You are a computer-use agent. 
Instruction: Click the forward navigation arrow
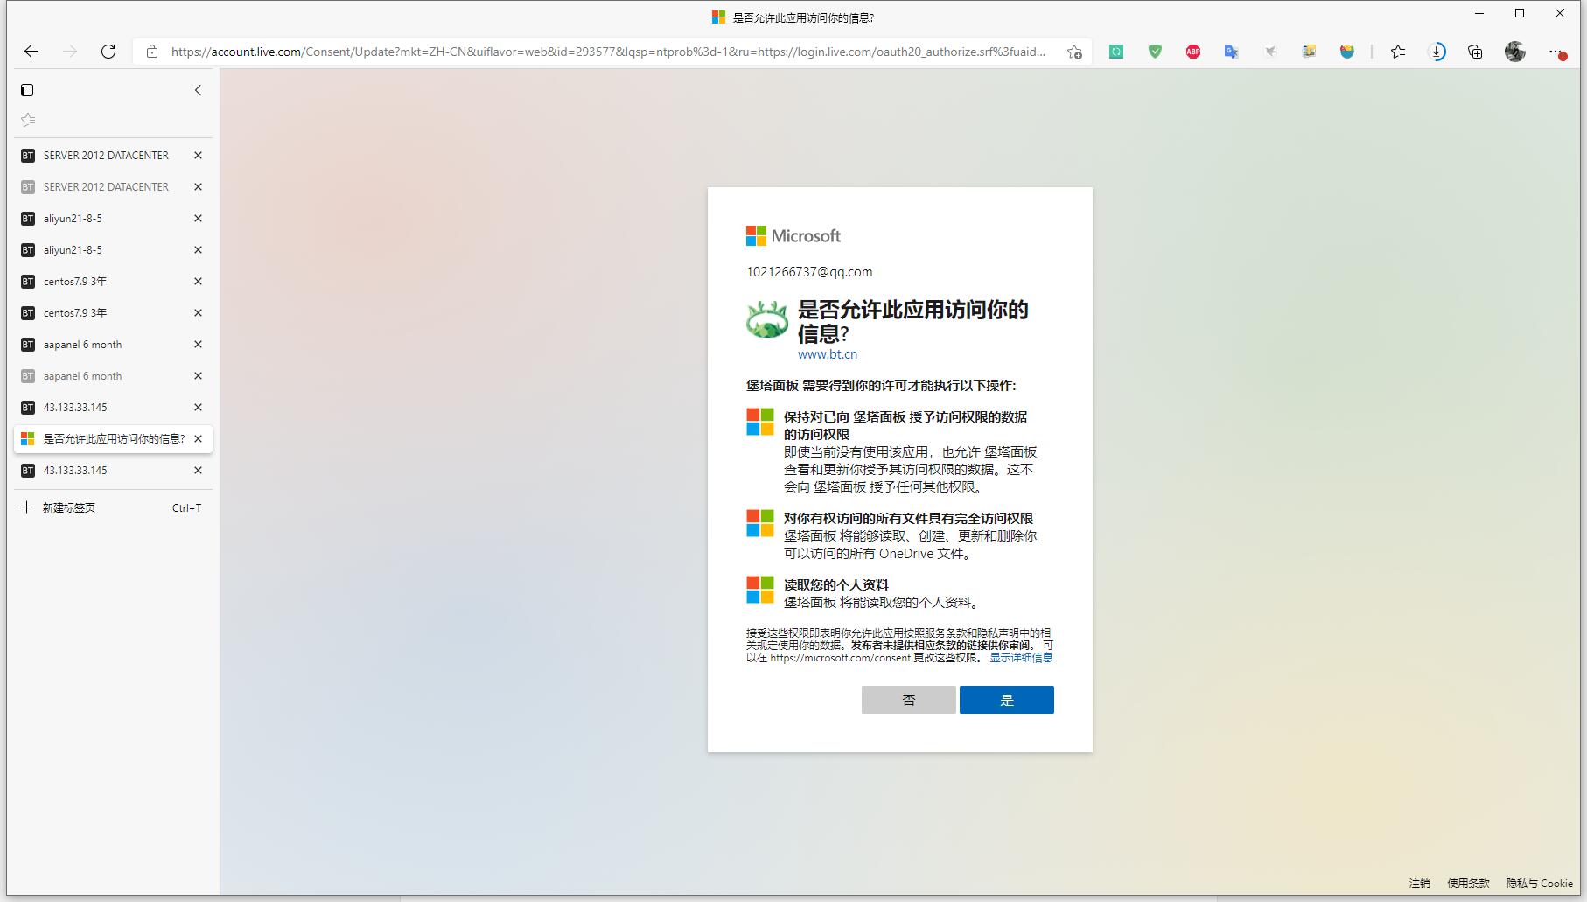[x=70, y=52]
